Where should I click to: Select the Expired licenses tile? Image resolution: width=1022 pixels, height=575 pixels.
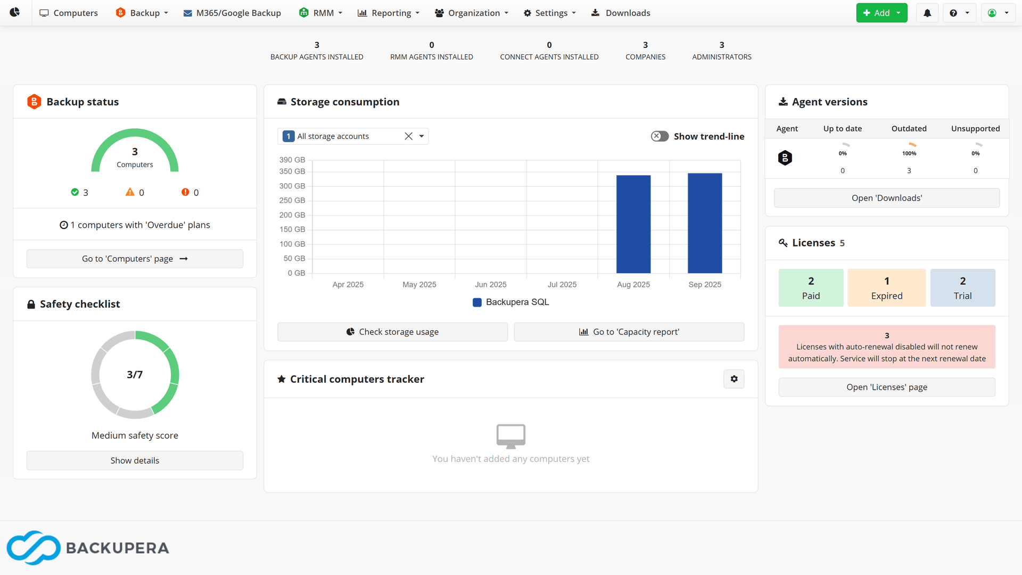coord(887,287)
